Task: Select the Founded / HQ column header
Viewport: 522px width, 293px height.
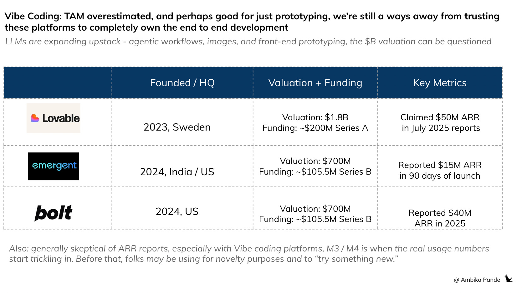Action: point(182,83)
